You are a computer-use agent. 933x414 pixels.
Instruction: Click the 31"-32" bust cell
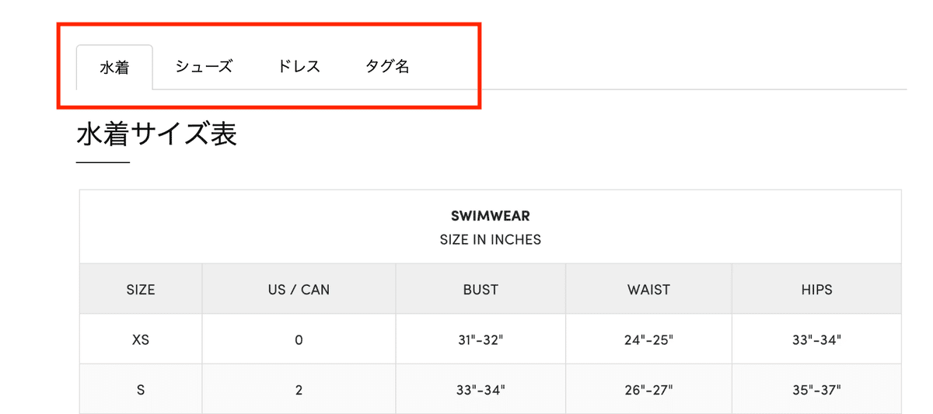[x=480, y=339]
